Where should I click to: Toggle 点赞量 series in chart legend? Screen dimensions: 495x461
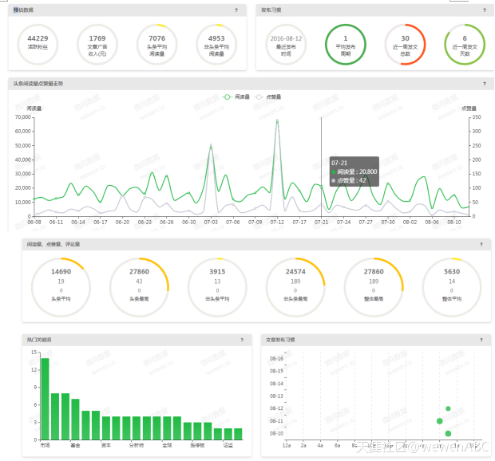268,97
